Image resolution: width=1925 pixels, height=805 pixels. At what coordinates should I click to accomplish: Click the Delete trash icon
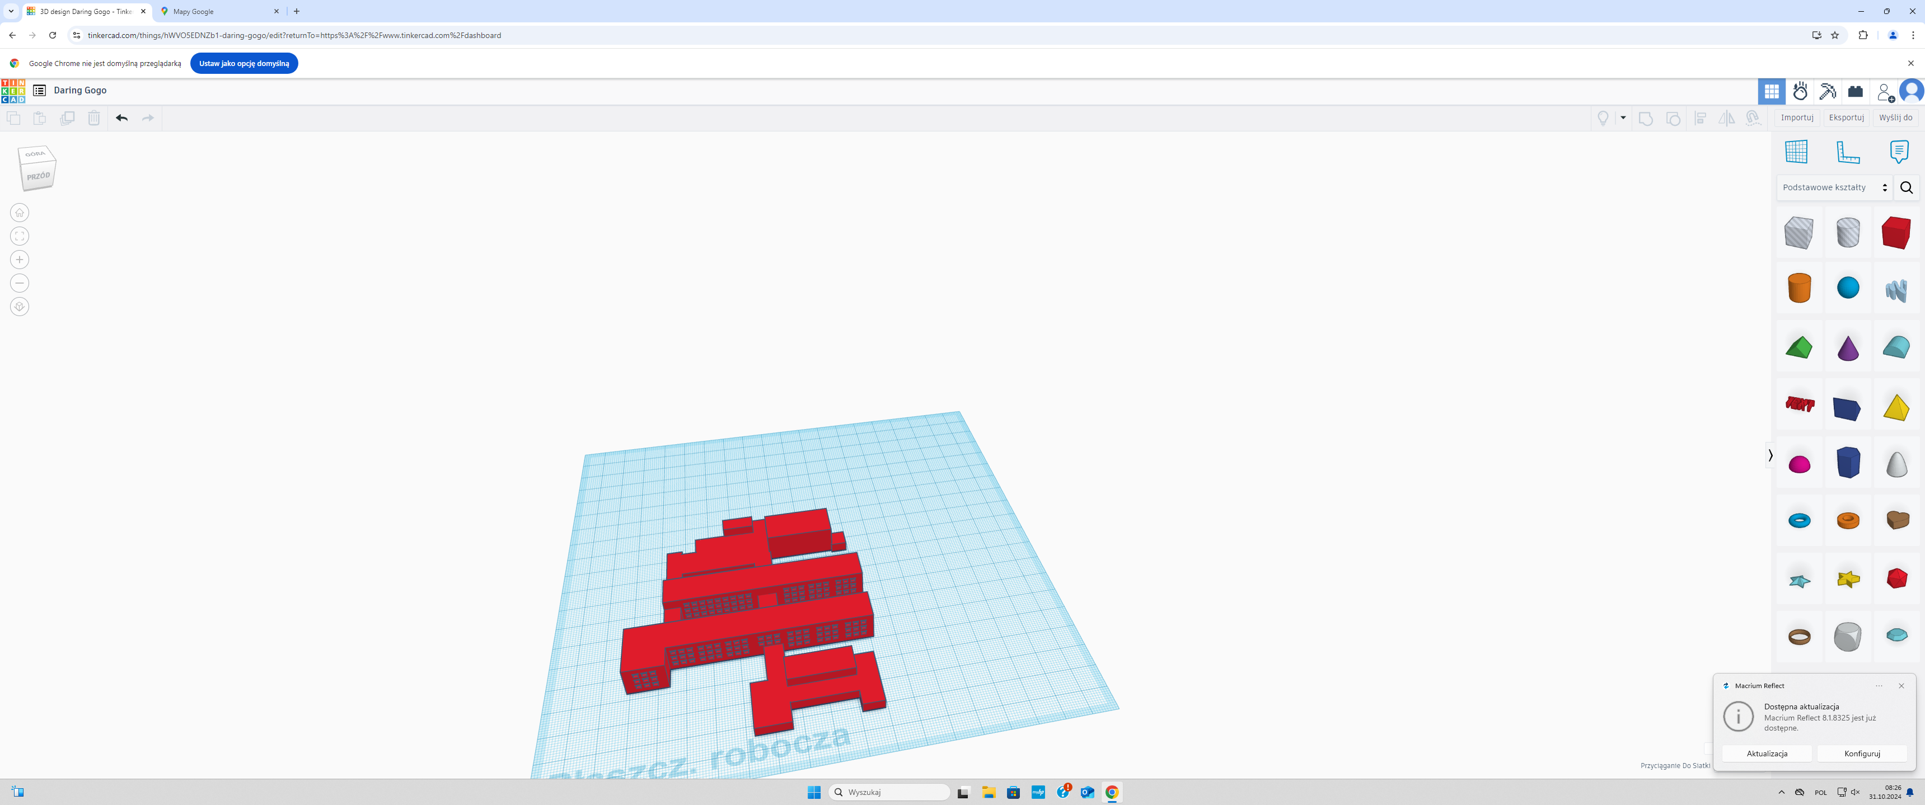click(x=94, y=118)
